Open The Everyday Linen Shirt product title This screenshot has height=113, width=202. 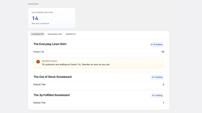[x=50, y=44]
